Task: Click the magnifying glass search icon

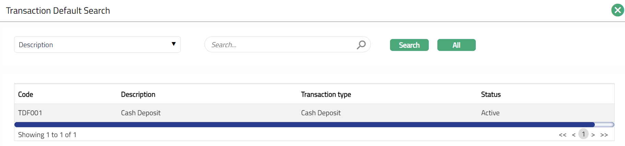Action: 361,45
